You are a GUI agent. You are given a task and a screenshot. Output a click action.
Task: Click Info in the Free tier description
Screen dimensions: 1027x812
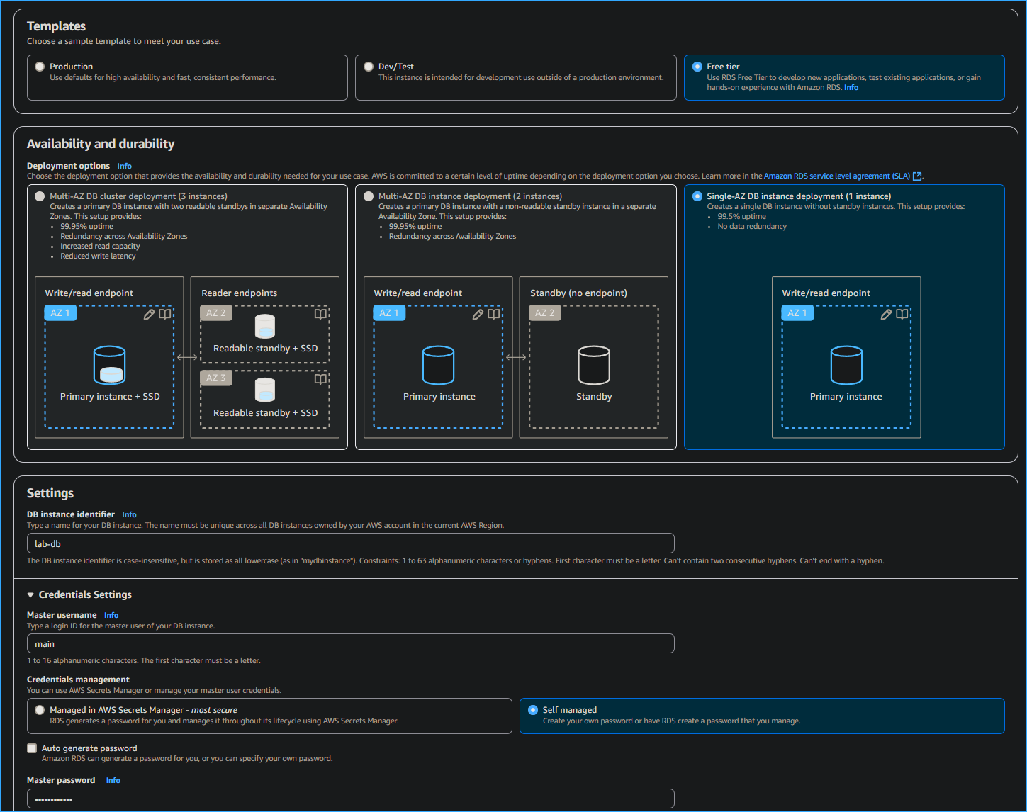(851, 86)
